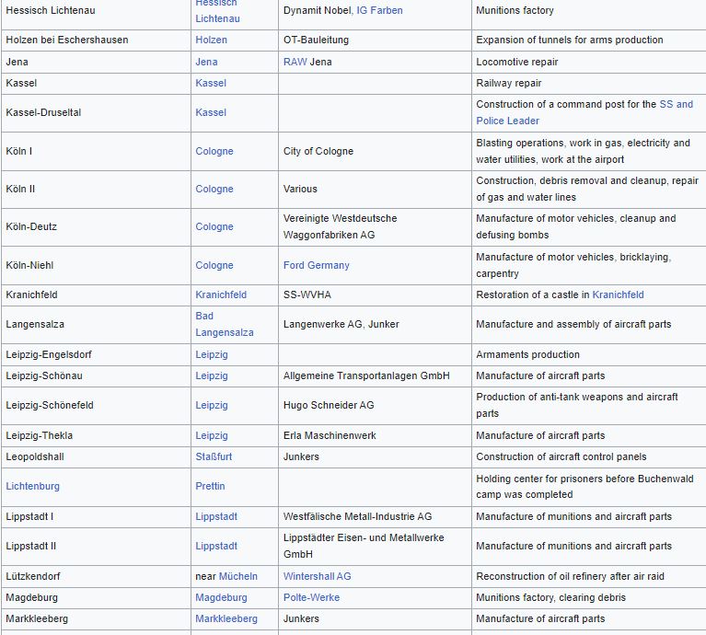Open the RAW link in Jena row
The width and height of the screenshot is (706, 635).
tap(295, 62)
